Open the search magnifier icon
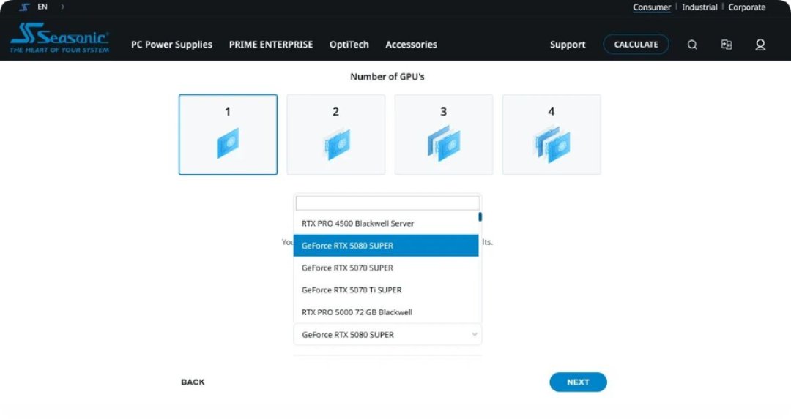This screenshot has width=791, height=419. [x=692, y=45]
